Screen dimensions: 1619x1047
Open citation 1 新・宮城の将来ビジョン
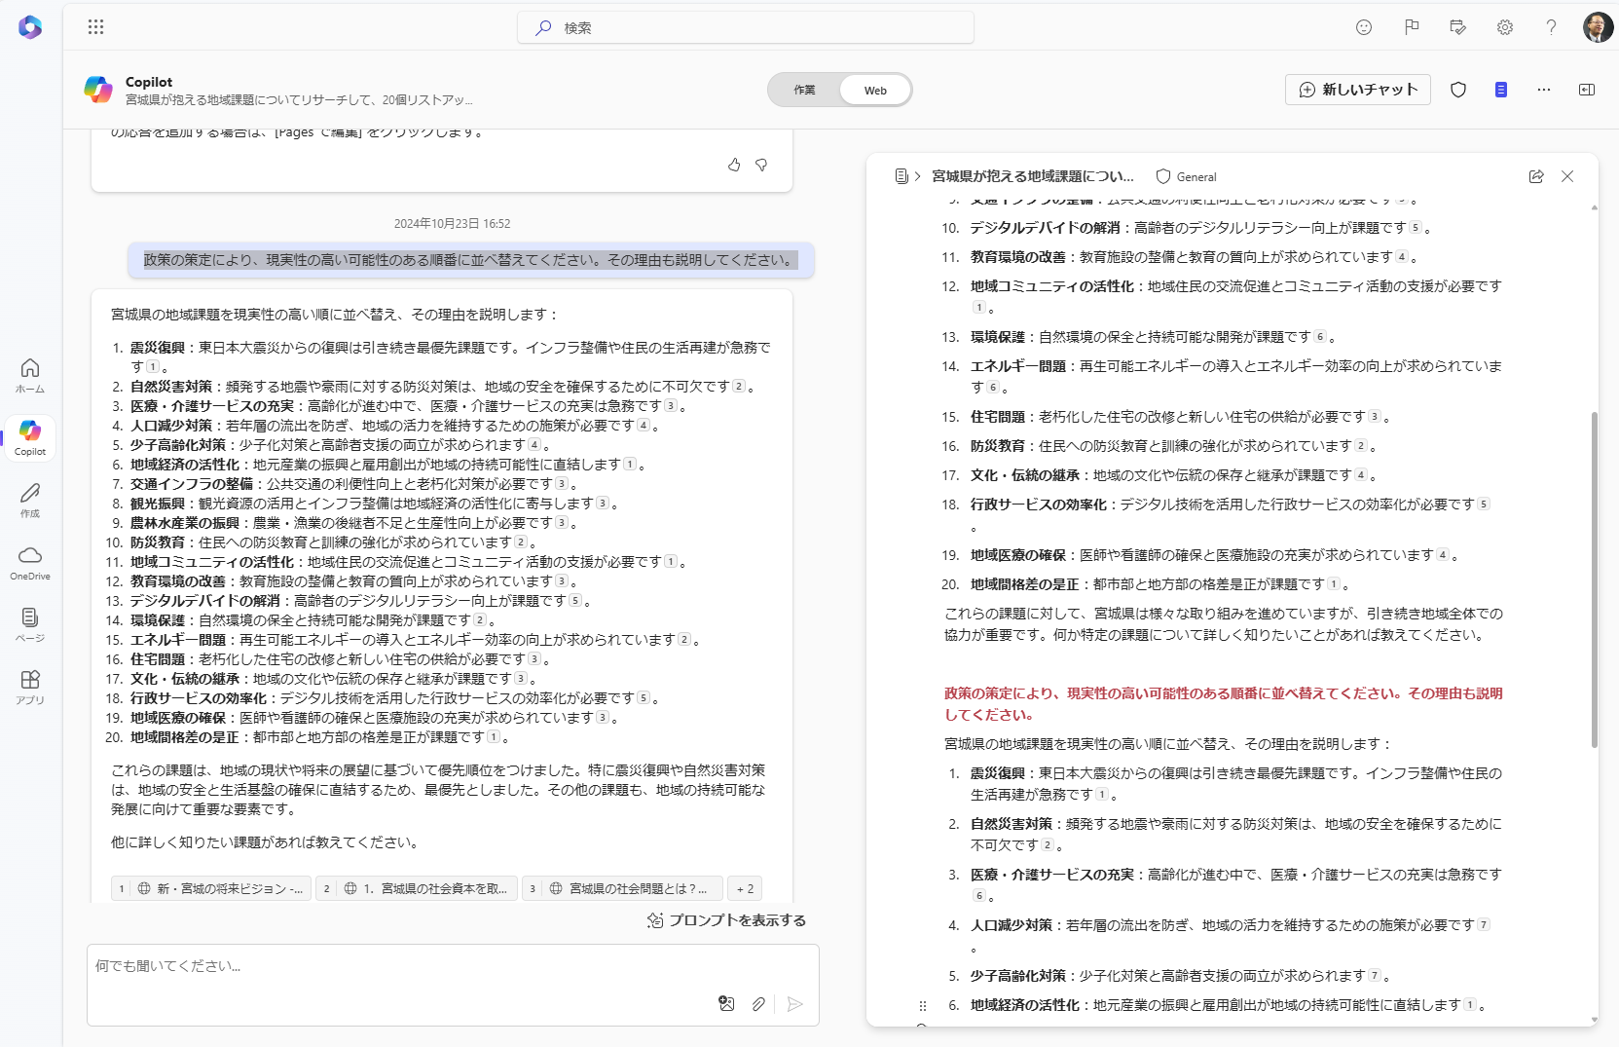[x=210, y=888]
